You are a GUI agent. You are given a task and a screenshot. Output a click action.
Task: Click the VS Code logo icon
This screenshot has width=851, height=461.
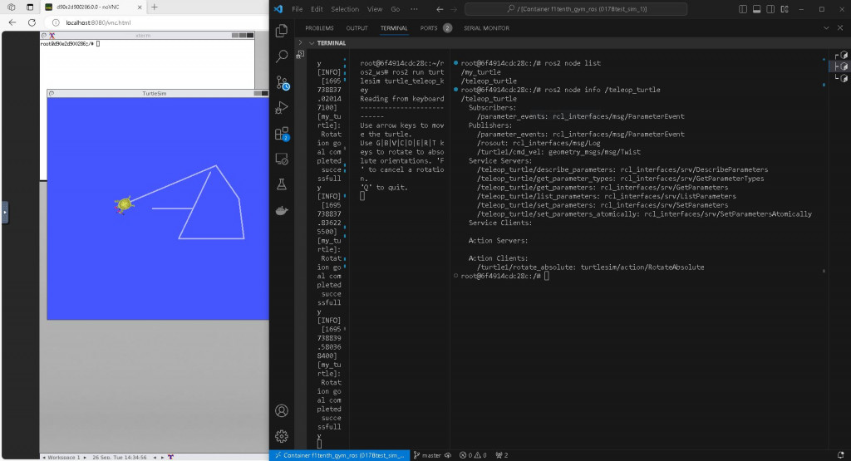[x=278, y=8]
